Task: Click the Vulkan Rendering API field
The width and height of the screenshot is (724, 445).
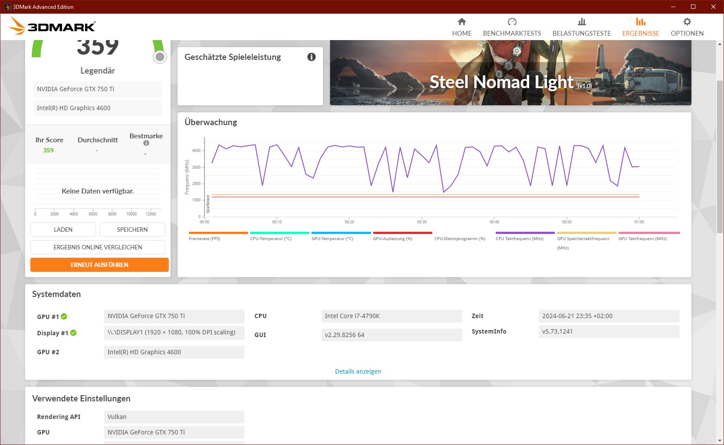Action: pyautogui.click(x=174, y=417)
